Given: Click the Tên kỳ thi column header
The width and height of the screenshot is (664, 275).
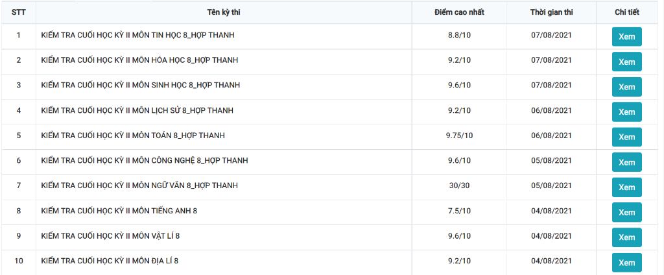Looking at the screenshot, I should [224, 12].
